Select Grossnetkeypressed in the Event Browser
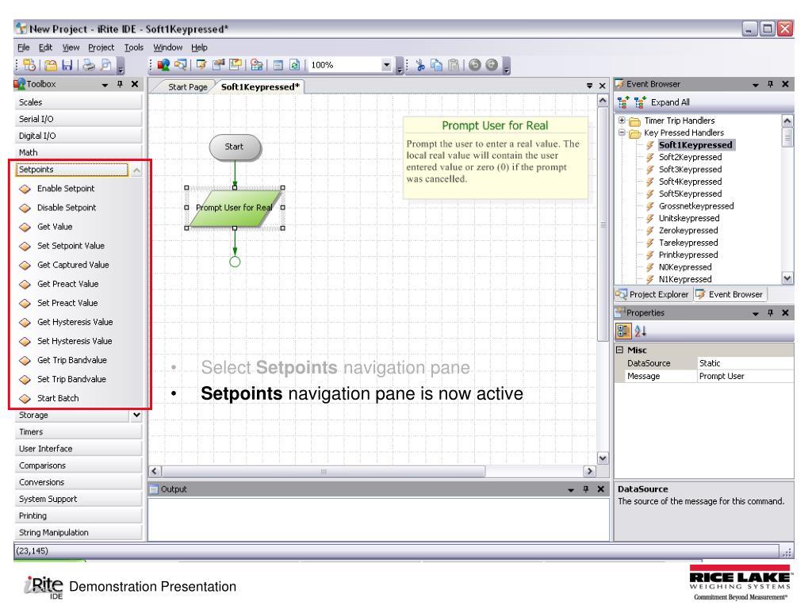This screenshot has width=812, height=609. click(x=696, y=205)
